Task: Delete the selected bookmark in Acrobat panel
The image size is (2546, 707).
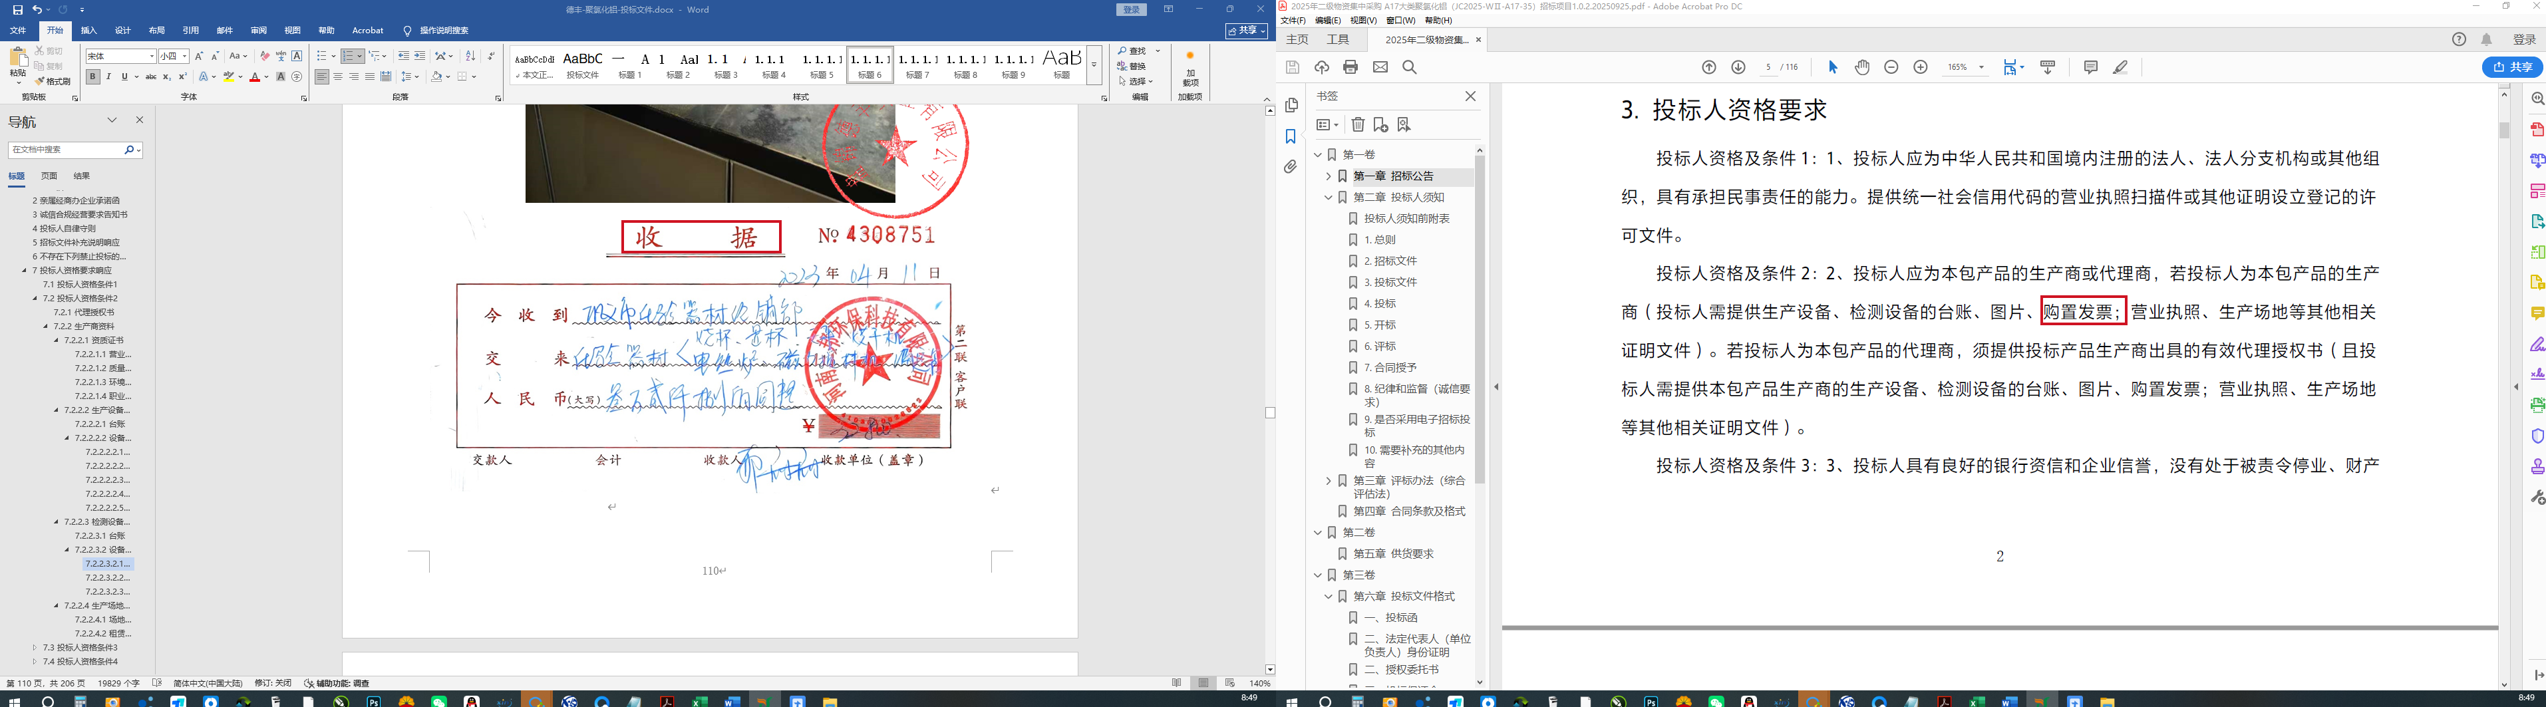Action: [1358, 124]
